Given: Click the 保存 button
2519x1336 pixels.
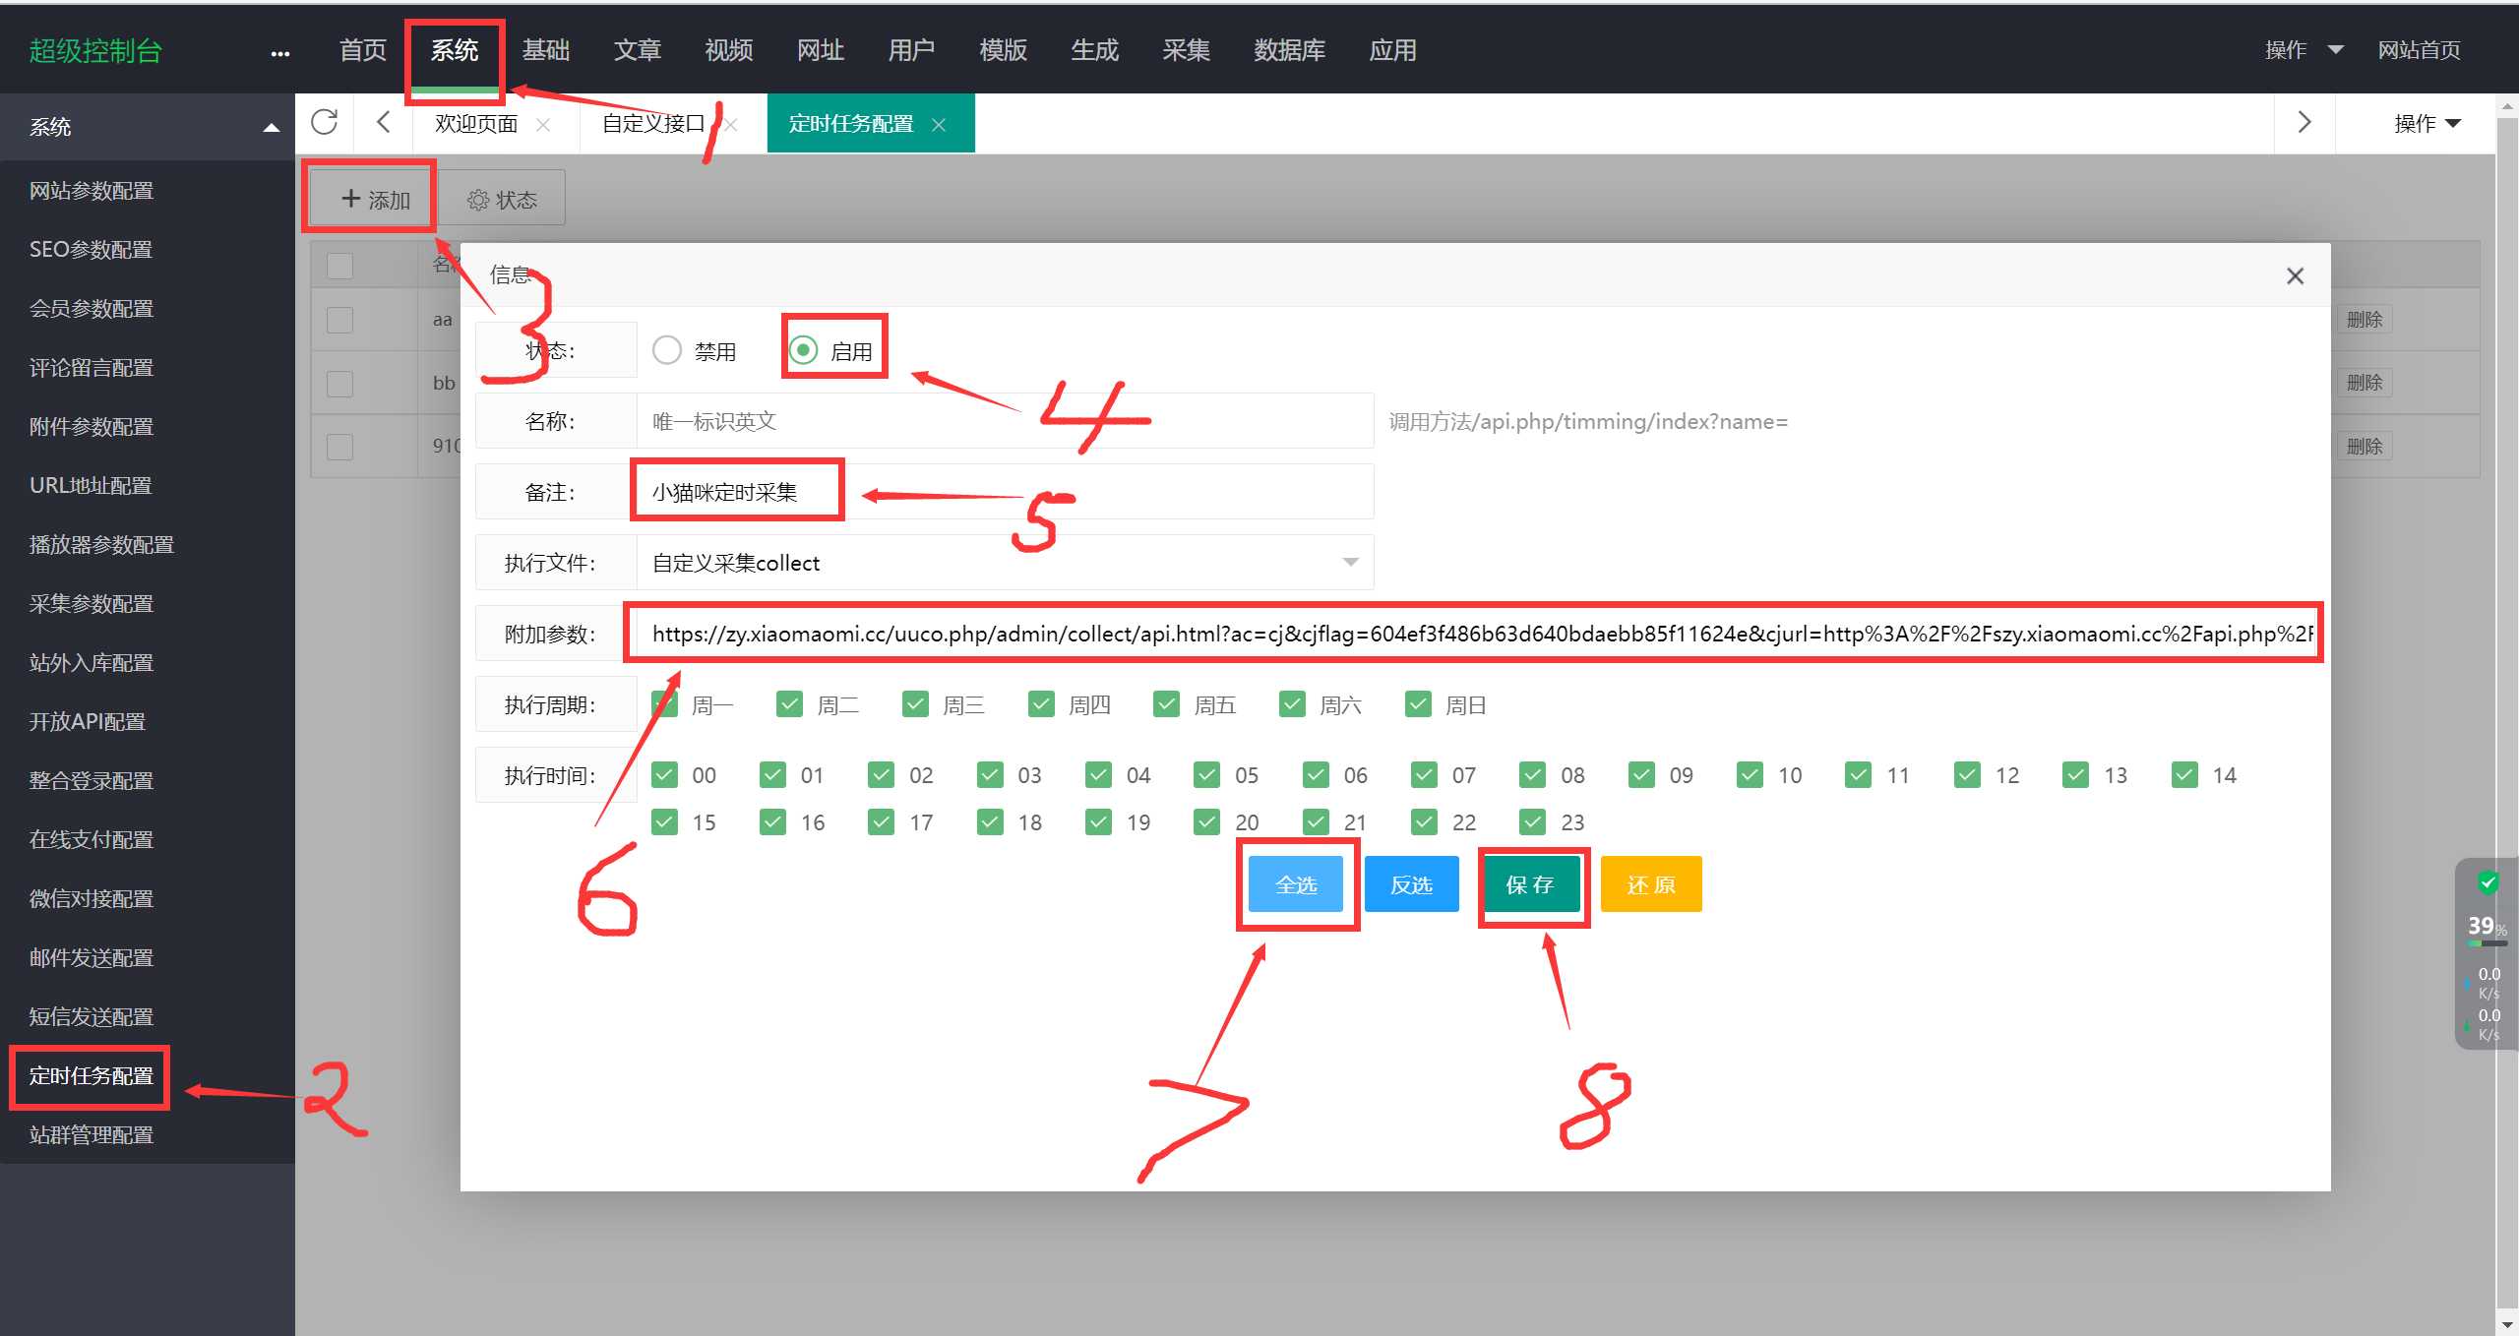Looking at the screenshot, I should click(1530, 884).
